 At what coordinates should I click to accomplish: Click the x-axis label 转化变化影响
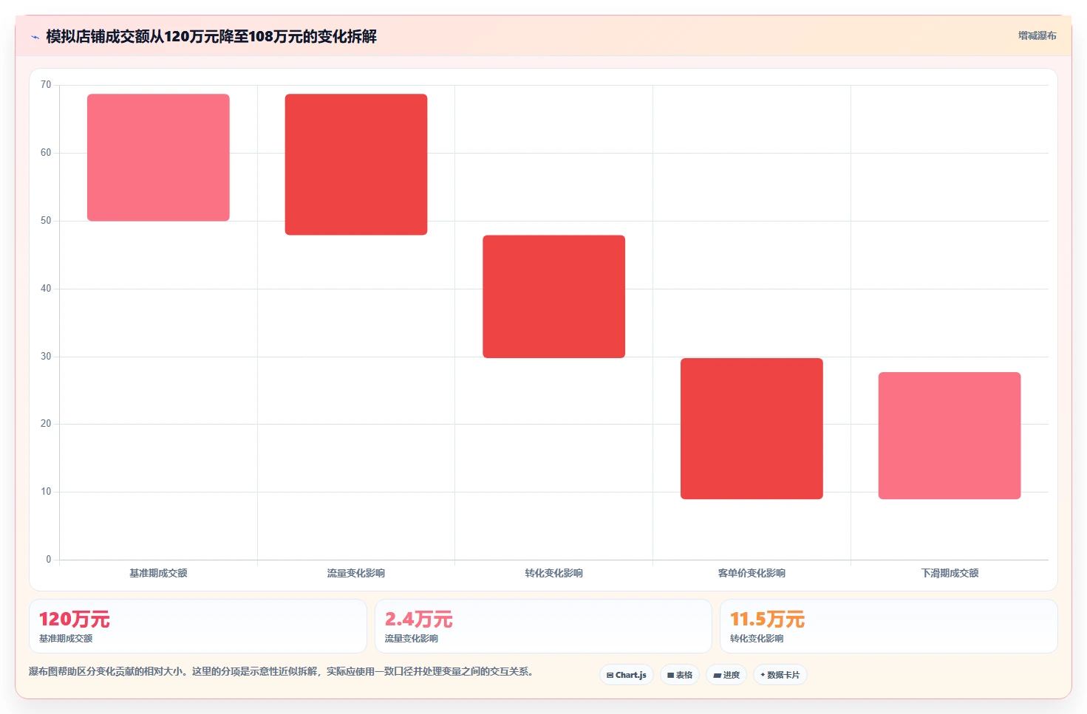click(554, 573)
